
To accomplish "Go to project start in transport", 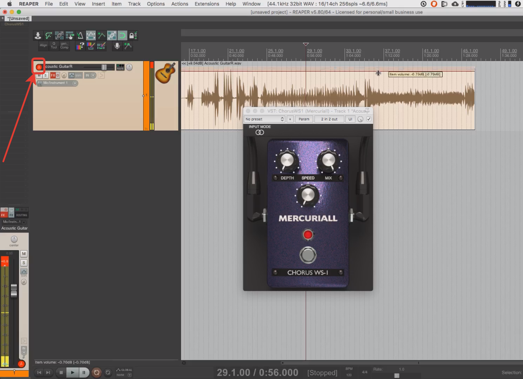I will (x=39, y=373).
